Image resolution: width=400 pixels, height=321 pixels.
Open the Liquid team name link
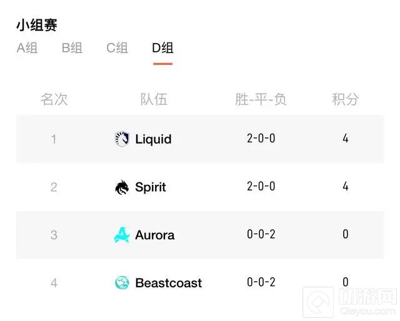tap(153, 139)
